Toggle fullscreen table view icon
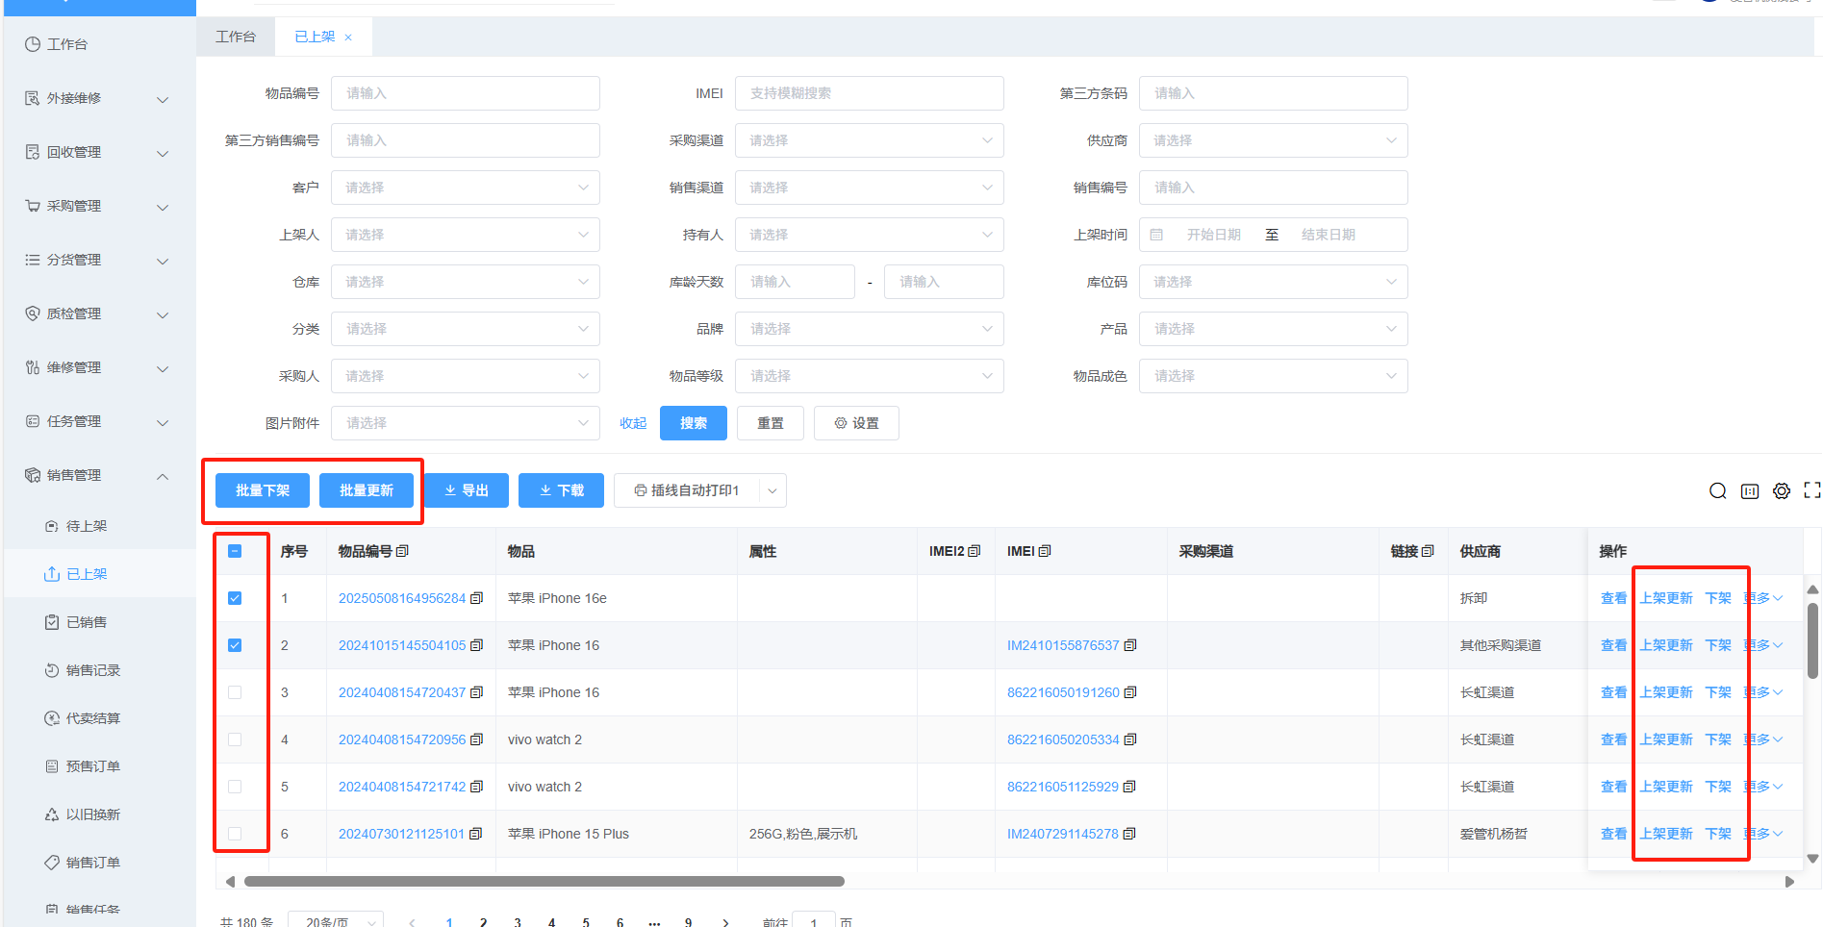The height and width of the screenshot is (927, 1823). click(x=1812, y=490)
